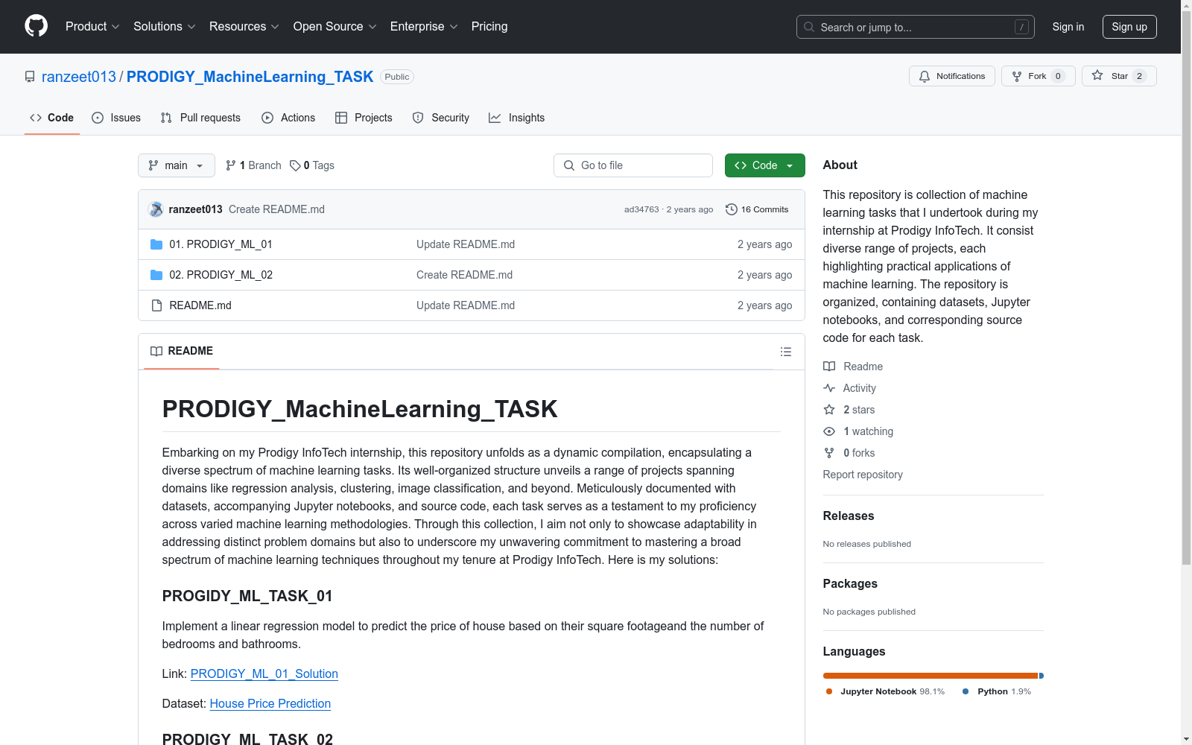1192x745 pixels.
Task: Open the main branch selector
Action: 177,165
